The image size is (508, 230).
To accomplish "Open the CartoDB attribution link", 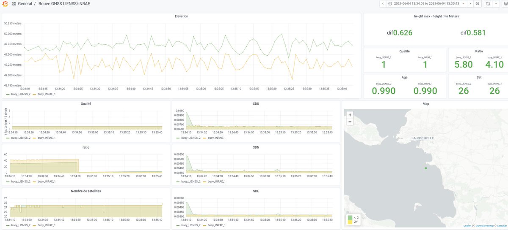I will pos(502,225).
